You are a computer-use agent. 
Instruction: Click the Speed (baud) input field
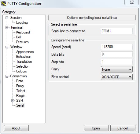tap(117, 47)
